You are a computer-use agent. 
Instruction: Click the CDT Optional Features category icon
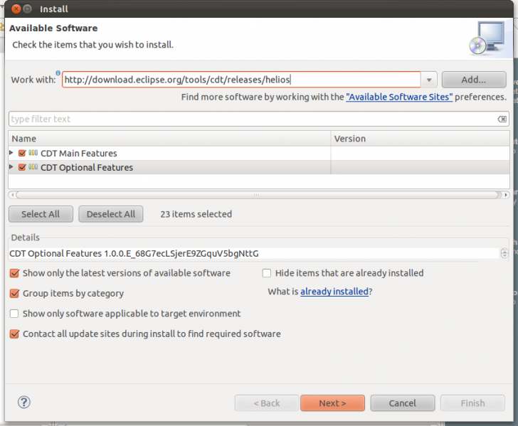[x=33, y=168]
